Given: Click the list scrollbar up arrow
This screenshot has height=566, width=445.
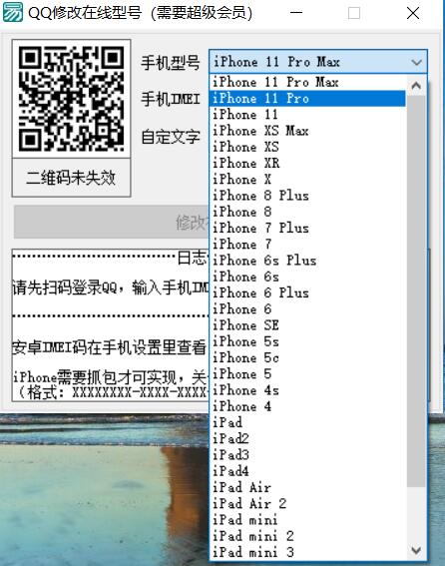Looking at the screenshot, I should click(416, 85).
